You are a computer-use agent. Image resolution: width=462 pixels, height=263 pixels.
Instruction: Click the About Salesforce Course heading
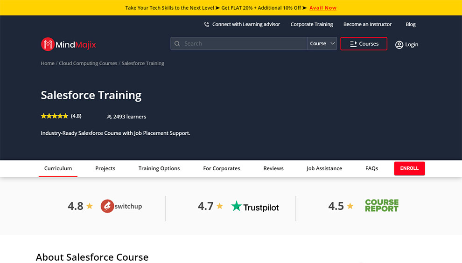92,257
